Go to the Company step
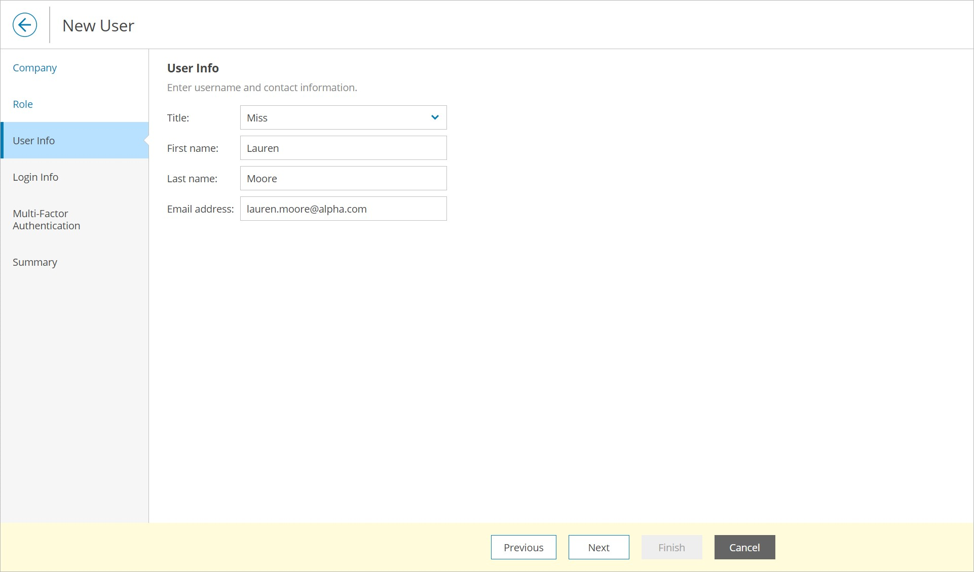The height and width of the screenshot is (572, 974). pyautogui.click(x=34, y=68)
